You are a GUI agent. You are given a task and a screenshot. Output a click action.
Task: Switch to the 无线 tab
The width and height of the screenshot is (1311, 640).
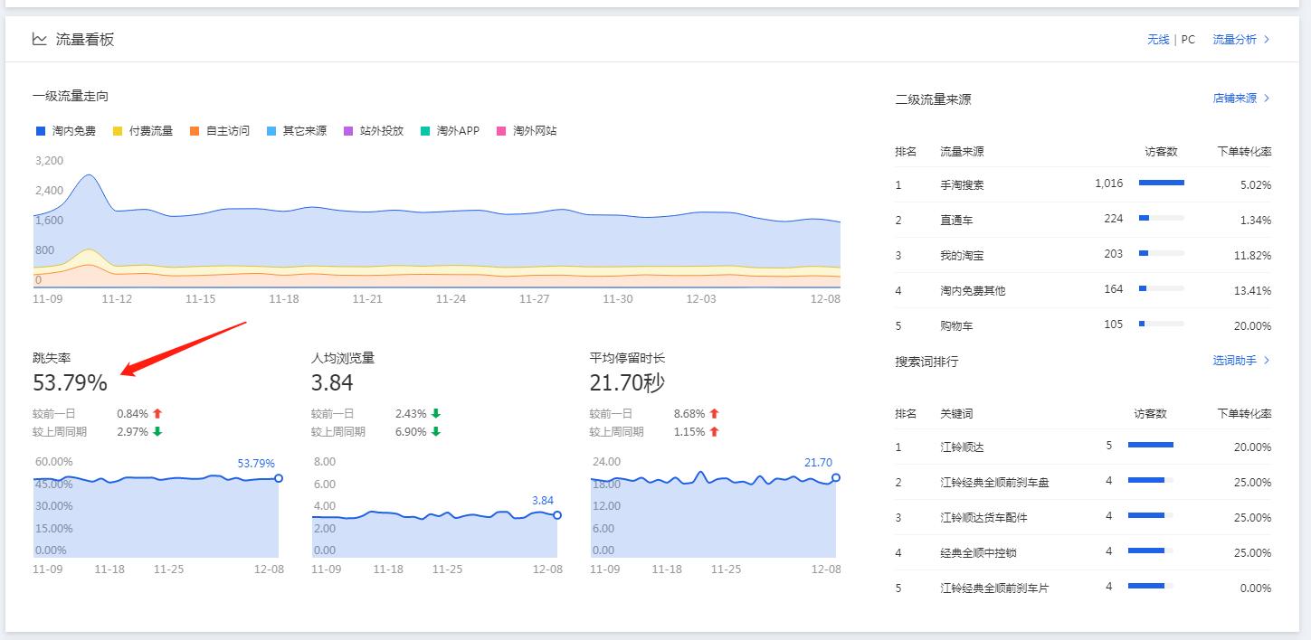(x=1157, y=39)
